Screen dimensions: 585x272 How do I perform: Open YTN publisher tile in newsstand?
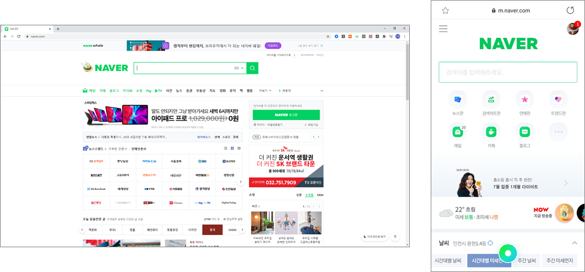click(149, 189)
